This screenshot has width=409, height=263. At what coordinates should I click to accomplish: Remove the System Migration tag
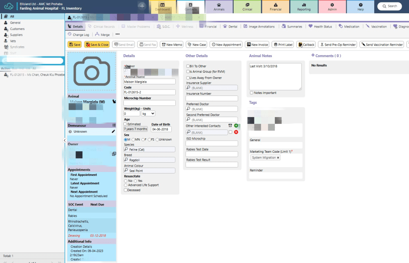point(278,158)
